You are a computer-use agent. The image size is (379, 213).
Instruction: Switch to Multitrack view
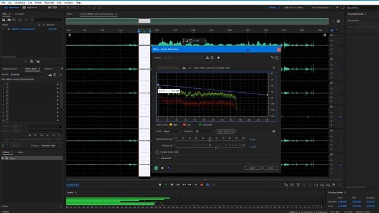point(30,8)
